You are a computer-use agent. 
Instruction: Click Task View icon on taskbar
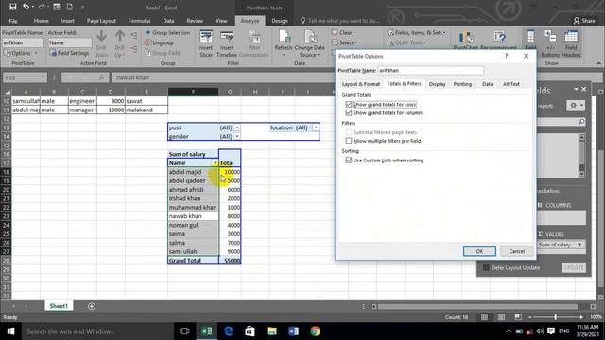pyautogui.click(x=184, y=331)
